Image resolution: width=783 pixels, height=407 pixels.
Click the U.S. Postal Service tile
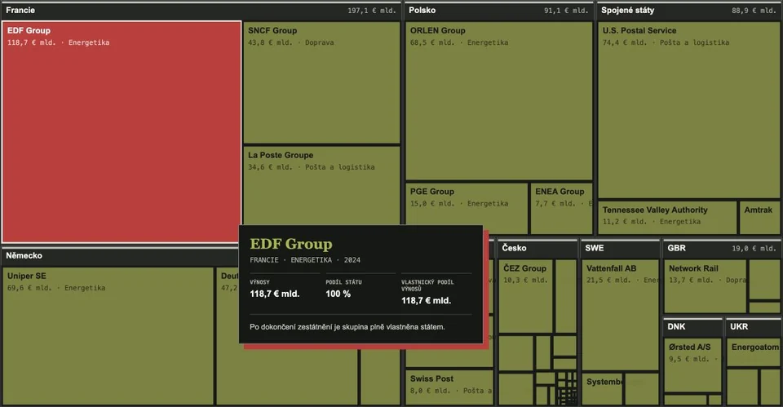tap(688, 110)
